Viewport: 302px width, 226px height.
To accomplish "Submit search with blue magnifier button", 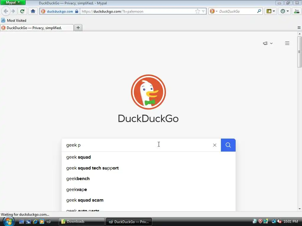I will [x=228, y=145].
